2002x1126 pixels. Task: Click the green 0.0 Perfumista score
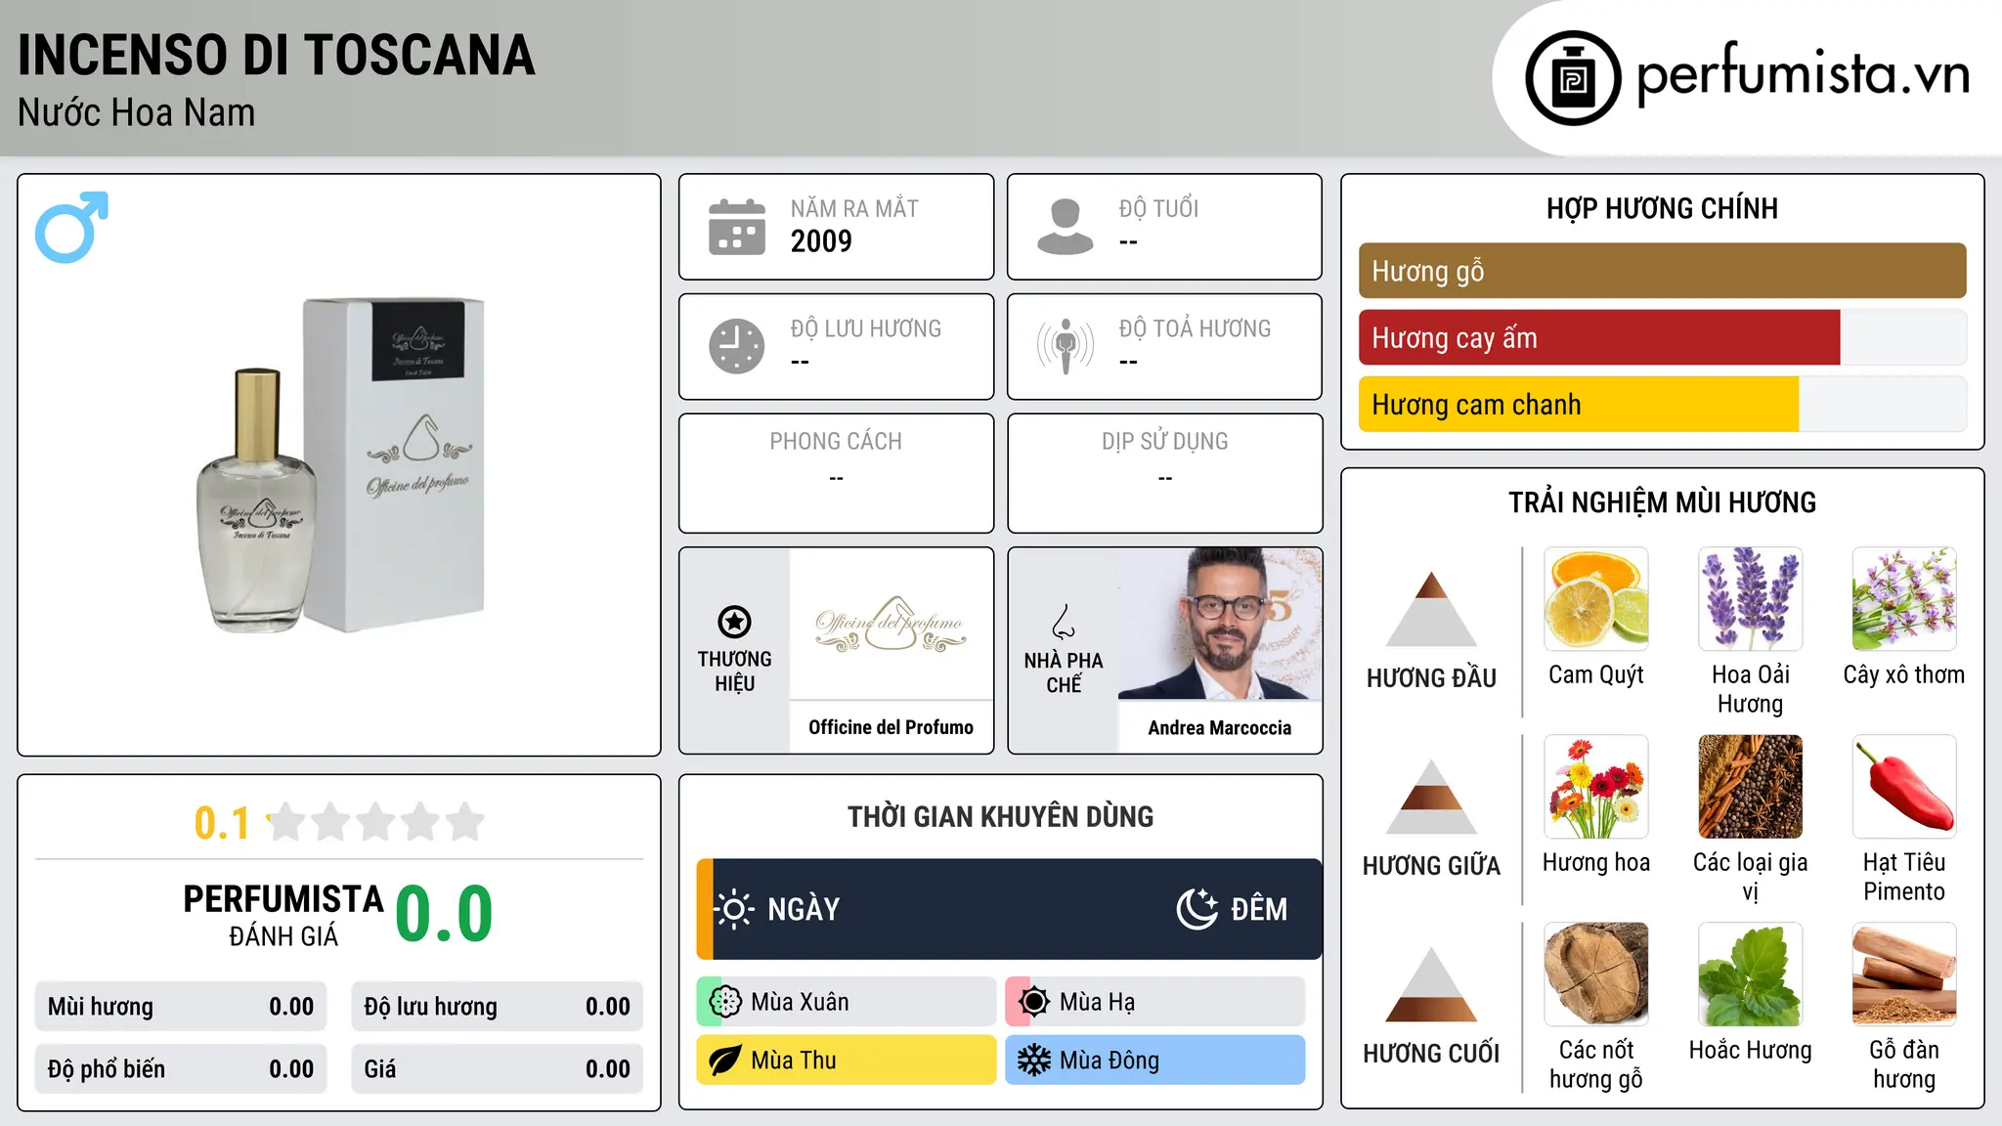click(x=444, y=914)
